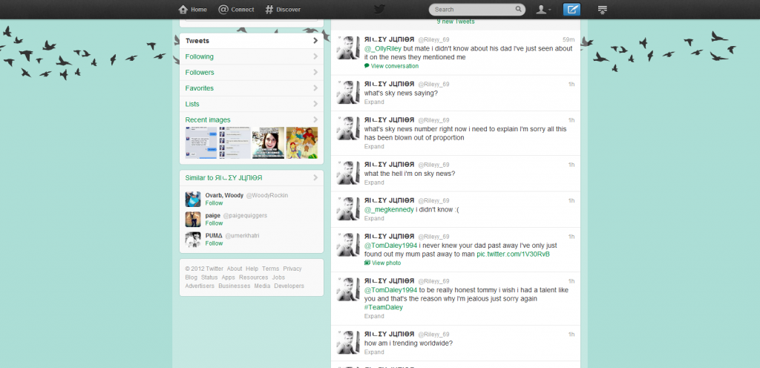Open the #TeamDaley hashtag
The image size is (760, 368).
coord(384,307)
